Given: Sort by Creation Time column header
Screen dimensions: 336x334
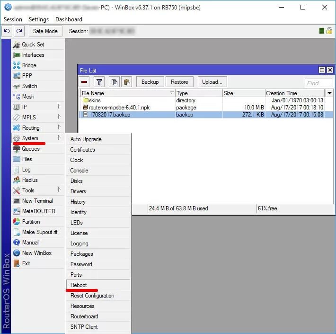Looking at the screenshot, I should [295, 93].
